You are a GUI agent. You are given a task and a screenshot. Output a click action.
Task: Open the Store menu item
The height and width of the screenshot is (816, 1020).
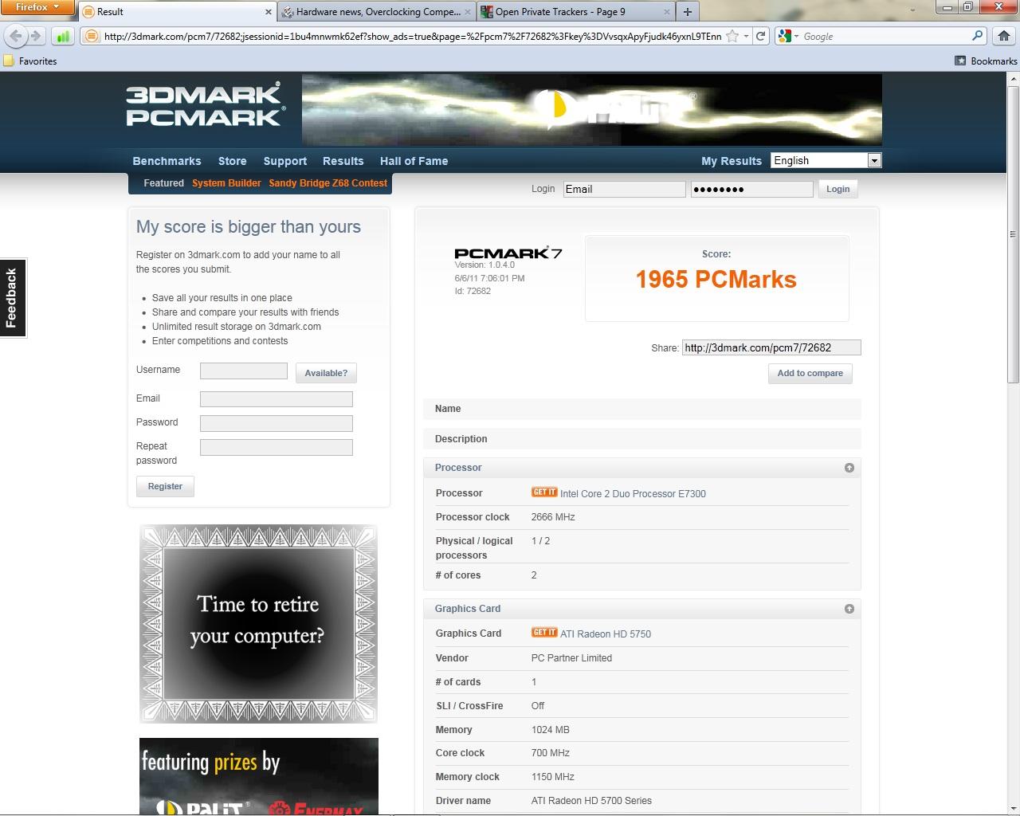click(x=233, y=161)
